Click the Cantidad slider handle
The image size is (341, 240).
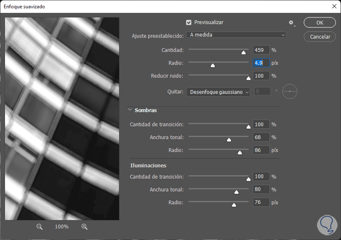(x=244, y=52)
